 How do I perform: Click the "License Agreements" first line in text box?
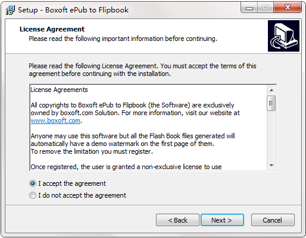point(59,90)
